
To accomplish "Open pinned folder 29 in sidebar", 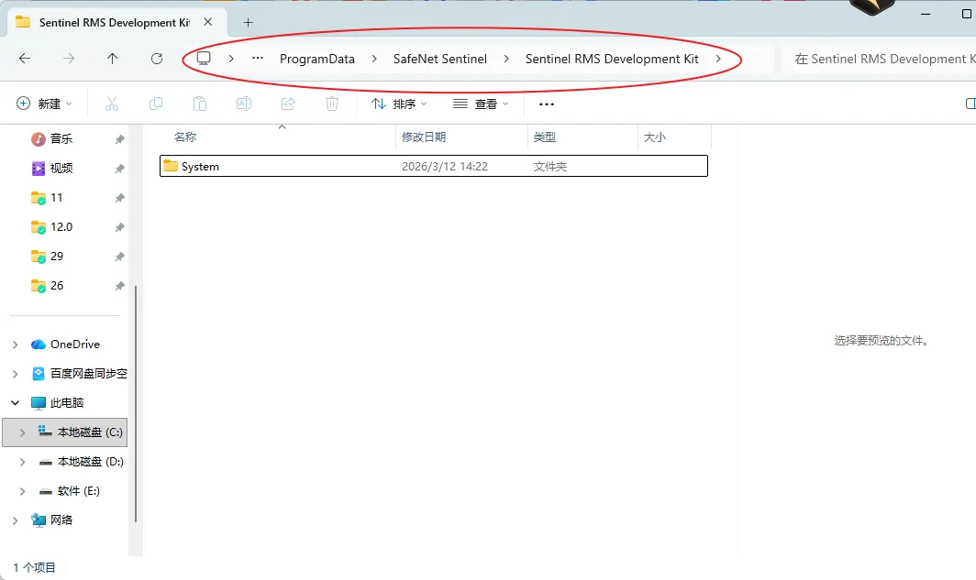I will point(57,257).
